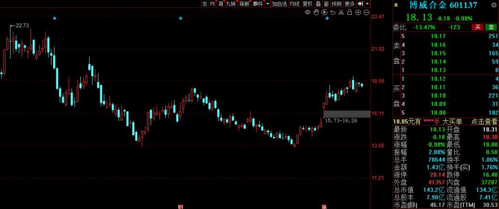Click the undo arrow icon
The height and width of the screenshot is (209, 499).
coord(333,12)
